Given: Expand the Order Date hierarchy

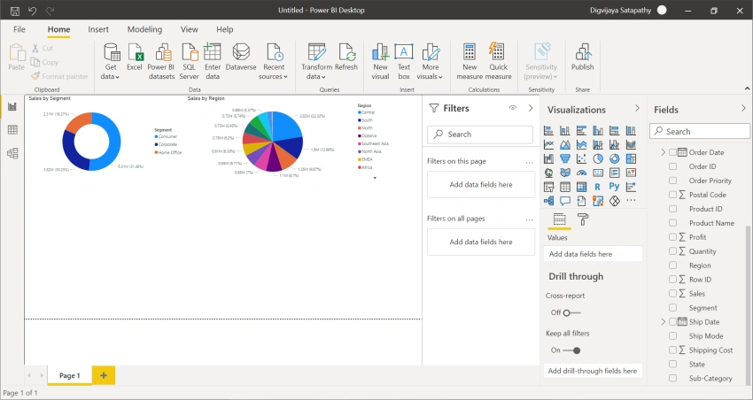Looking at the screenshot, I should [664, 152].
